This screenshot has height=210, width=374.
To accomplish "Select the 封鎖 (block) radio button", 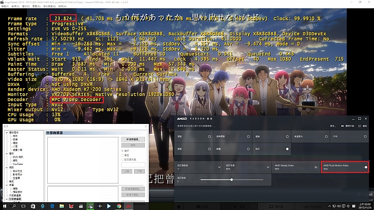I will click(x=123, y=155).
